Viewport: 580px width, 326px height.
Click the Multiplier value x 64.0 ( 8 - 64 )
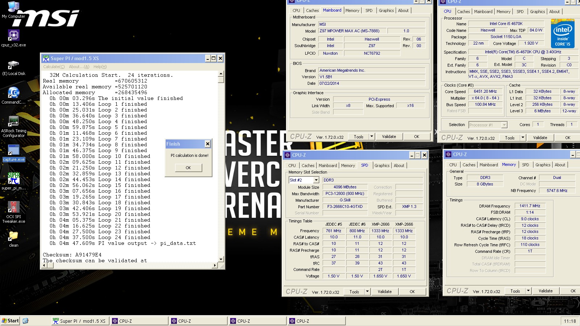(485, 98)
